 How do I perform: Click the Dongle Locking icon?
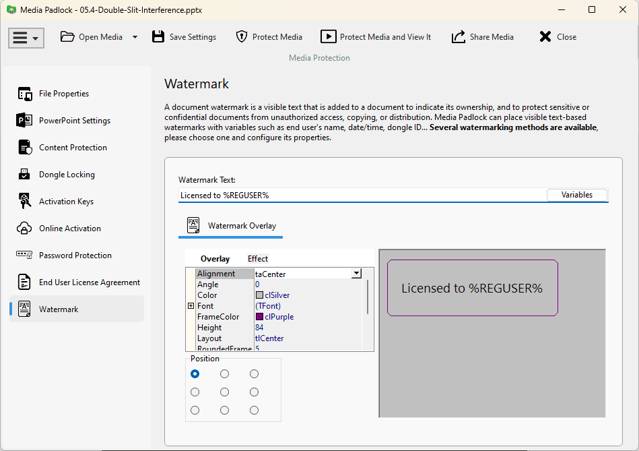(x=25, y=175)
